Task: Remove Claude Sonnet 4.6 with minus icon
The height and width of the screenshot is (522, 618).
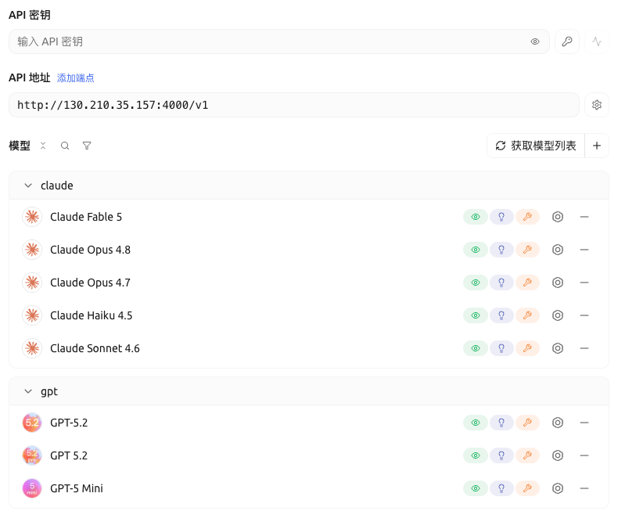Action: tap(584, 348)
